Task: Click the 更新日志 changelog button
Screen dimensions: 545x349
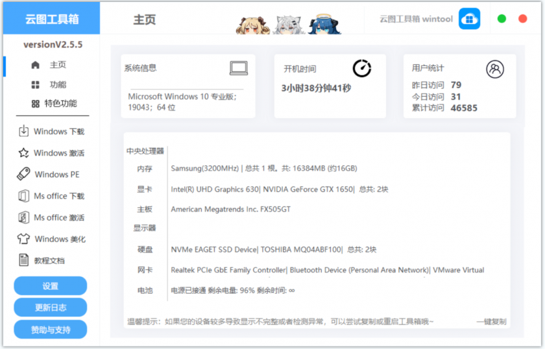Action: [x=51, y=307]
